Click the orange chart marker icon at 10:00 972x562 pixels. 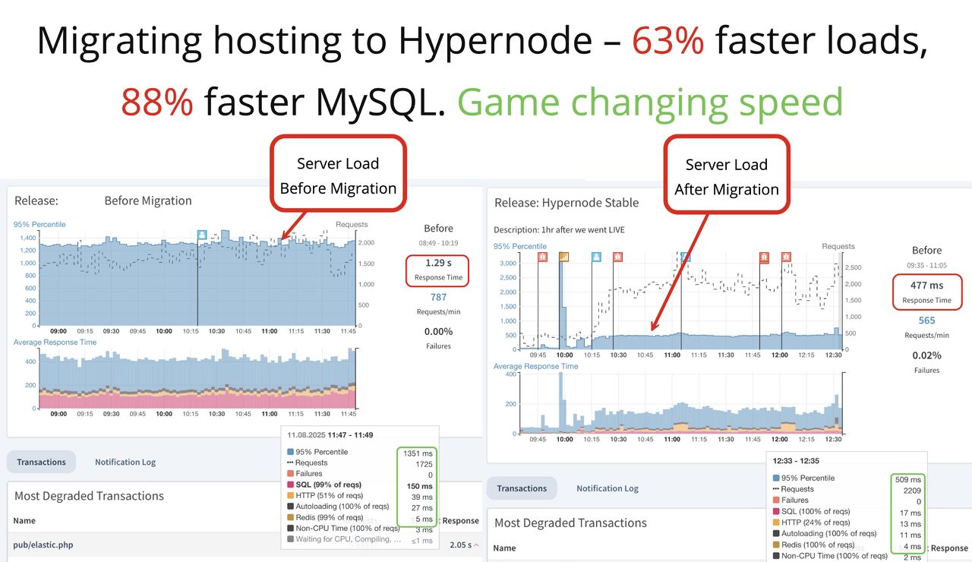click(x=563, y=257)
